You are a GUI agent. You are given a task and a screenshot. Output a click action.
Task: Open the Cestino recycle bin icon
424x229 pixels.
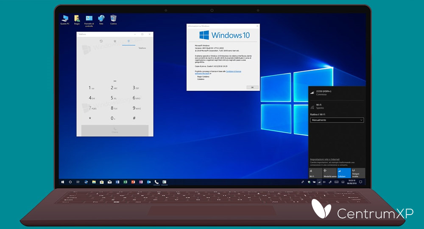coord(113,20)
